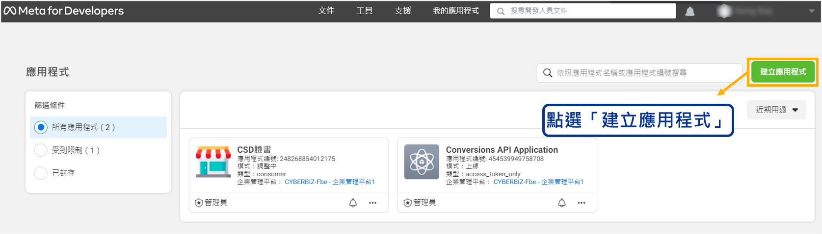Click 管理員 label on Conversions API card
This screenshot has width=822, height=234.
click(x=424, y=203)
